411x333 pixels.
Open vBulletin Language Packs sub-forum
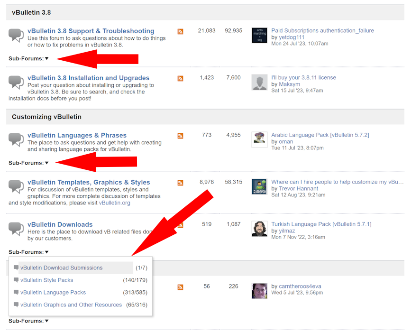tap(53, 292)
